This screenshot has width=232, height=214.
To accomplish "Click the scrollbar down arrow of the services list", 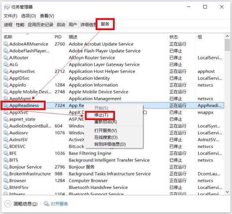I will tap(228, 192).
